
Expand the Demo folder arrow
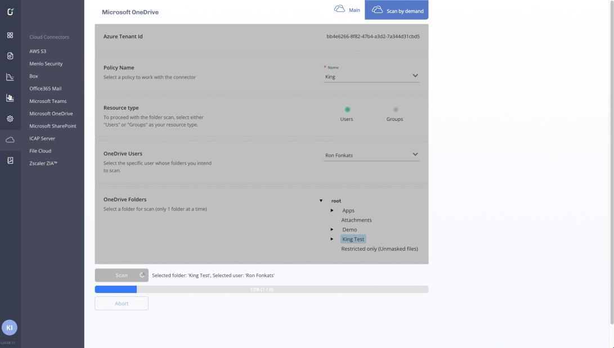pyautogui.click(x=332, y=229)
